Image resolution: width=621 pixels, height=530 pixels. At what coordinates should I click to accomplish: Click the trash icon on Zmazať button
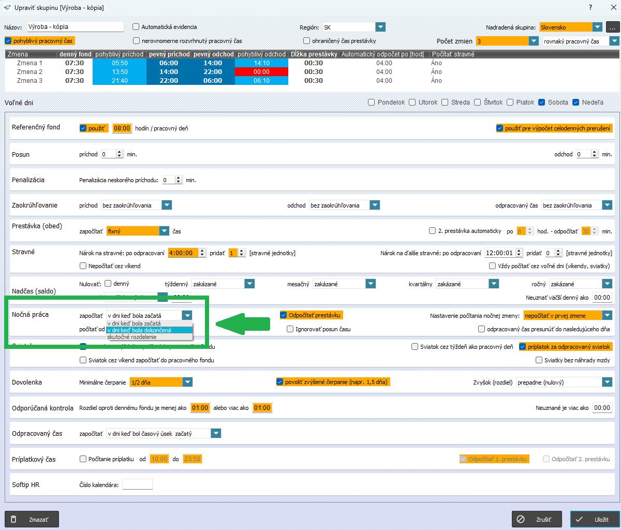pyautogui.click(x=14, y=519)
